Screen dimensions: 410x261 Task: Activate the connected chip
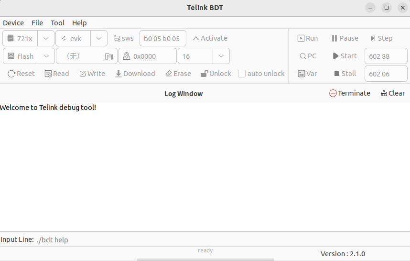click(210, 38)
